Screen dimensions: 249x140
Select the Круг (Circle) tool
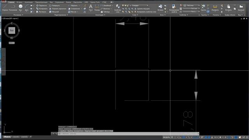point(21,8)
